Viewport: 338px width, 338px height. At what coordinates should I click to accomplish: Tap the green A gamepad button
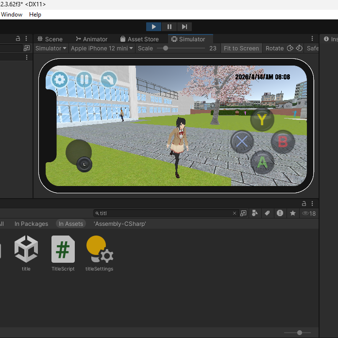262,162
